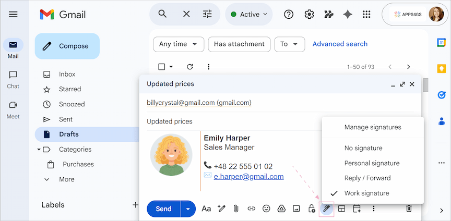
Task: Create a new label with plus icon
Action: coord(135,205)
